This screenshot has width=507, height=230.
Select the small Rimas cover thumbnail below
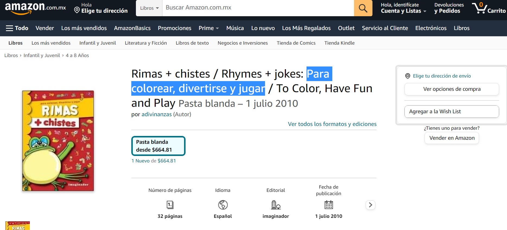coord(18,226)
